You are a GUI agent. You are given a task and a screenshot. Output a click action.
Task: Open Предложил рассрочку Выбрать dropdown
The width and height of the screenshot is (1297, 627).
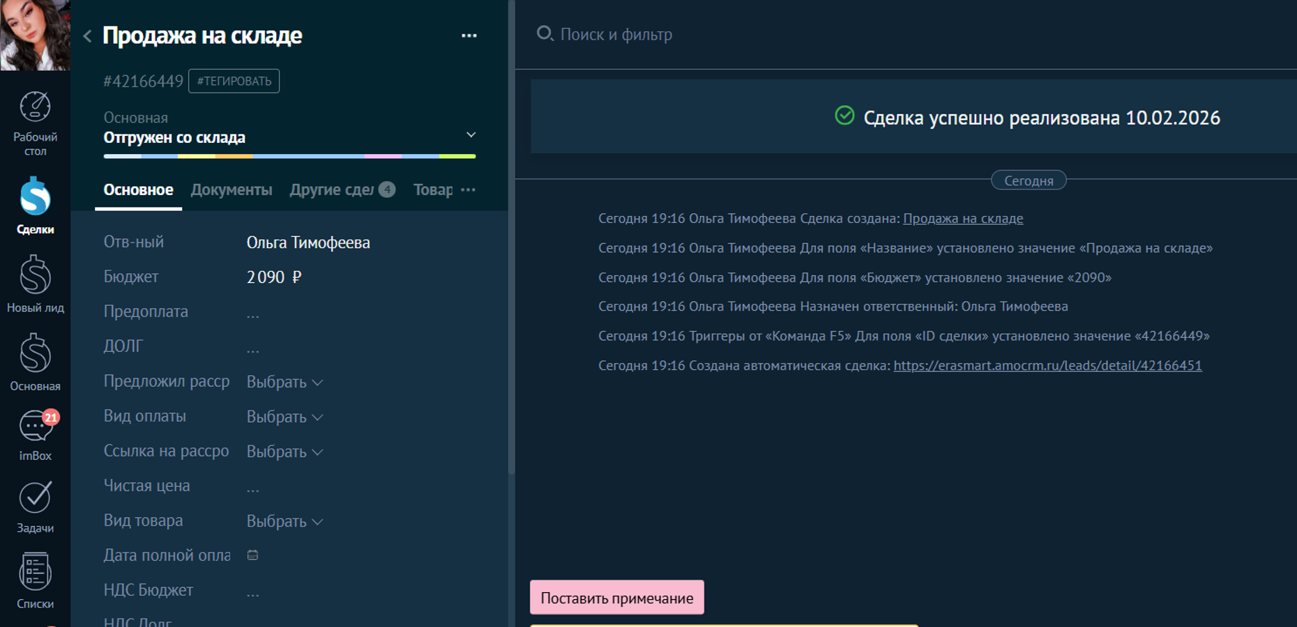[x=285, y=382]
